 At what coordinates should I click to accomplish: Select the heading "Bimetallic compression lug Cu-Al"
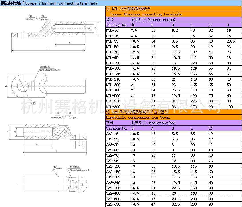[138, 118]
